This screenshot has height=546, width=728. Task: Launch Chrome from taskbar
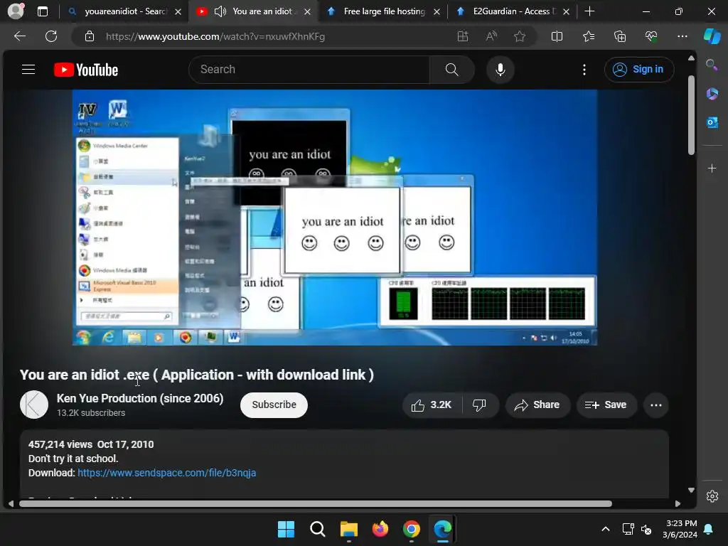[412, 529]
